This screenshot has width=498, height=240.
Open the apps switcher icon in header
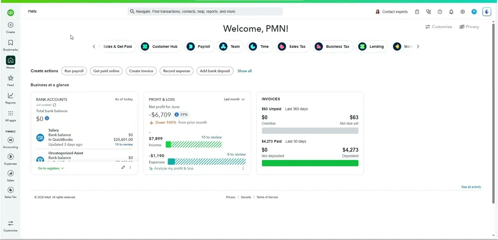click(x=428, y=12)
